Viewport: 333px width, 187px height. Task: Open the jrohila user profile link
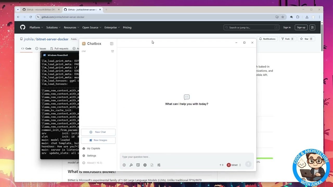tap(29, 39)
